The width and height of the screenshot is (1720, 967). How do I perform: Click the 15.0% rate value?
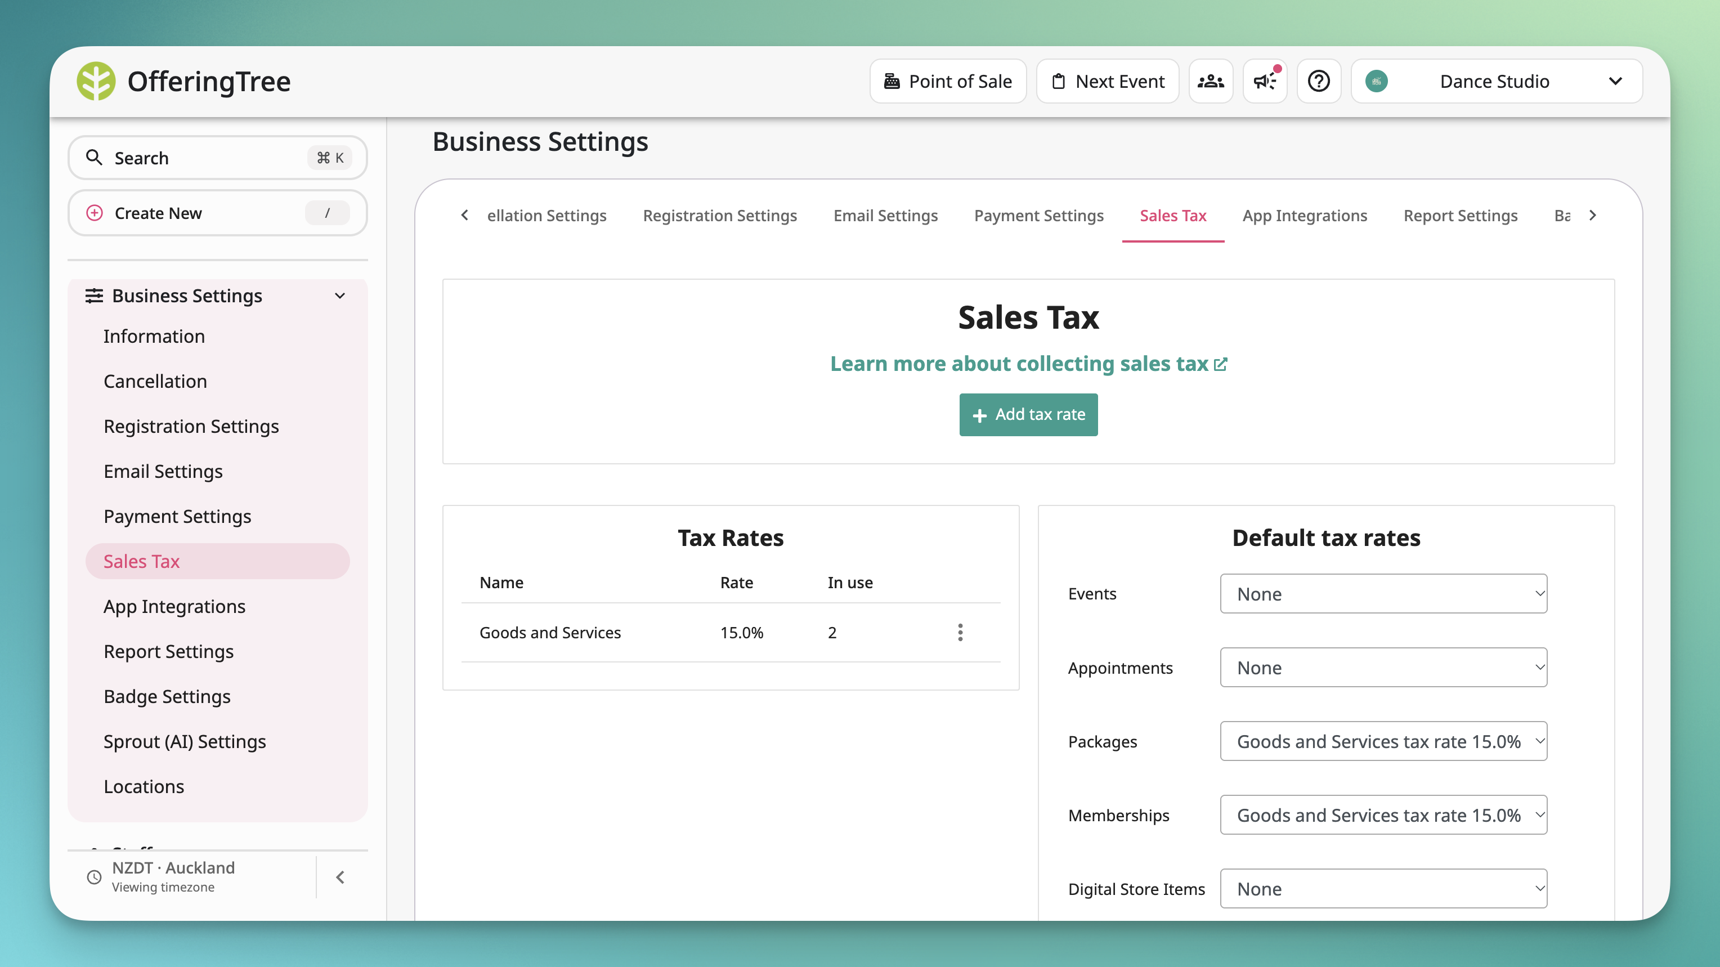point(741,633)
